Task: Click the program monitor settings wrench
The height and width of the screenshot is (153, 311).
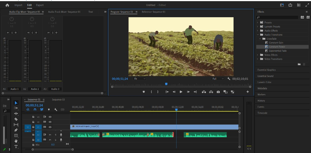Action: [229, 79]
